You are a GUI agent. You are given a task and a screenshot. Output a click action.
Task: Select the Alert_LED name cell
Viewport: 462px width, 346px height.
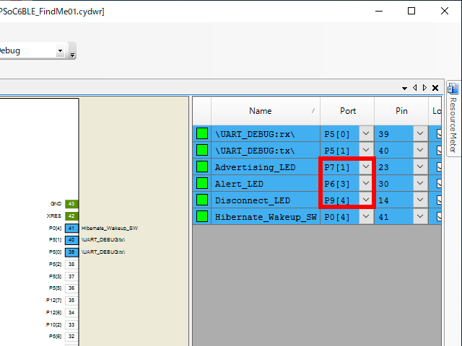click(x=266, y=183)
